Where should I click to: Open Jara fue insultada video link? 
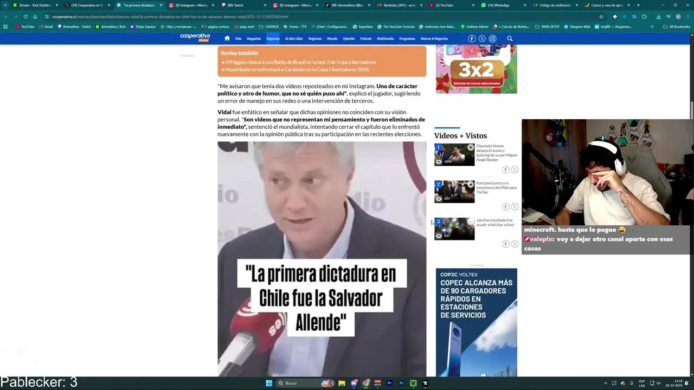(495, 223)
